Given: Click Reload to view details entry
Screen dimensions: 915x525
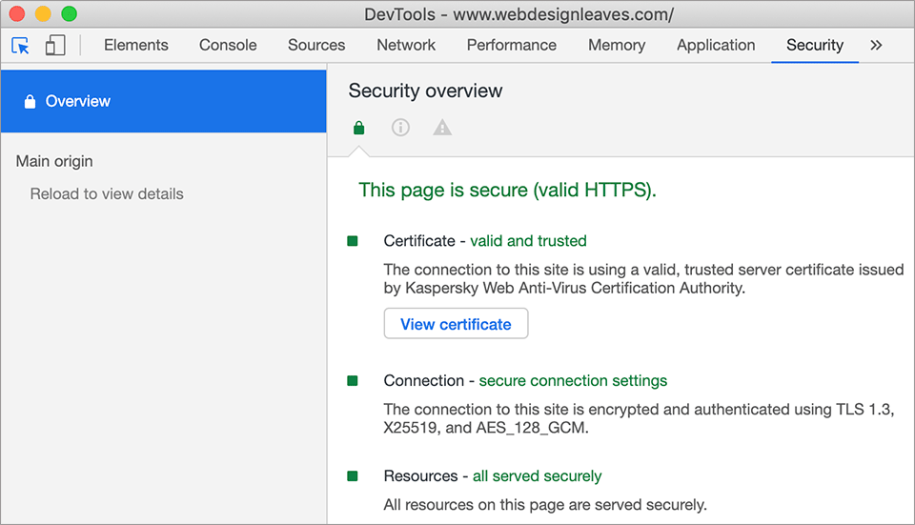Looking at the screenshot, I should tap(107, 193).
